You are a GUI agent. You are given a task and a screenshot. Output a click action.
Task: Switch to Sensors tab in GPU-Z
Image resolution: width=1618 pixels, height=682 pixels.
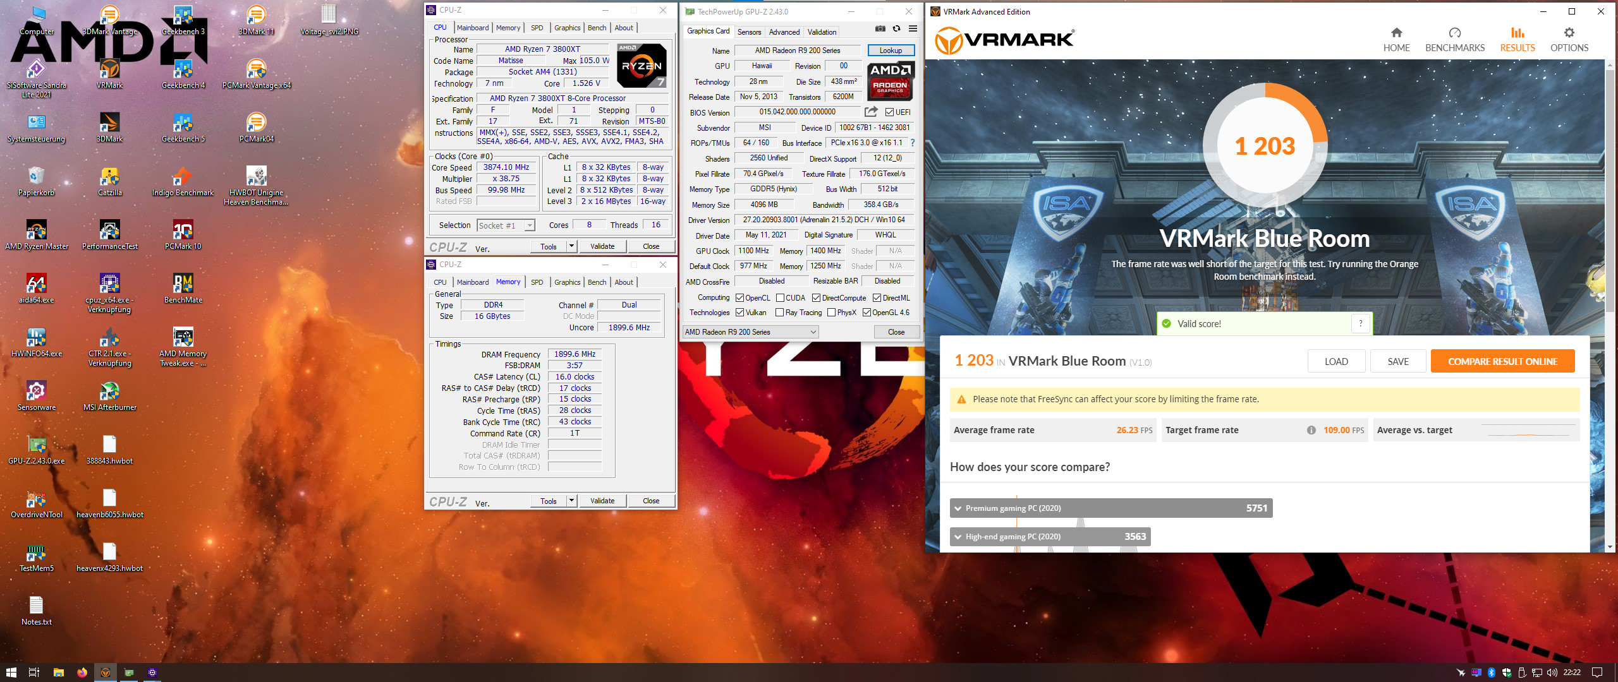point(749,32)
